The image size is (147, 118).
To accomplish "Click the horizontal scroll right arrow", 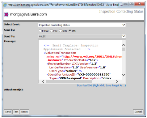I will [x=117, y=81].
